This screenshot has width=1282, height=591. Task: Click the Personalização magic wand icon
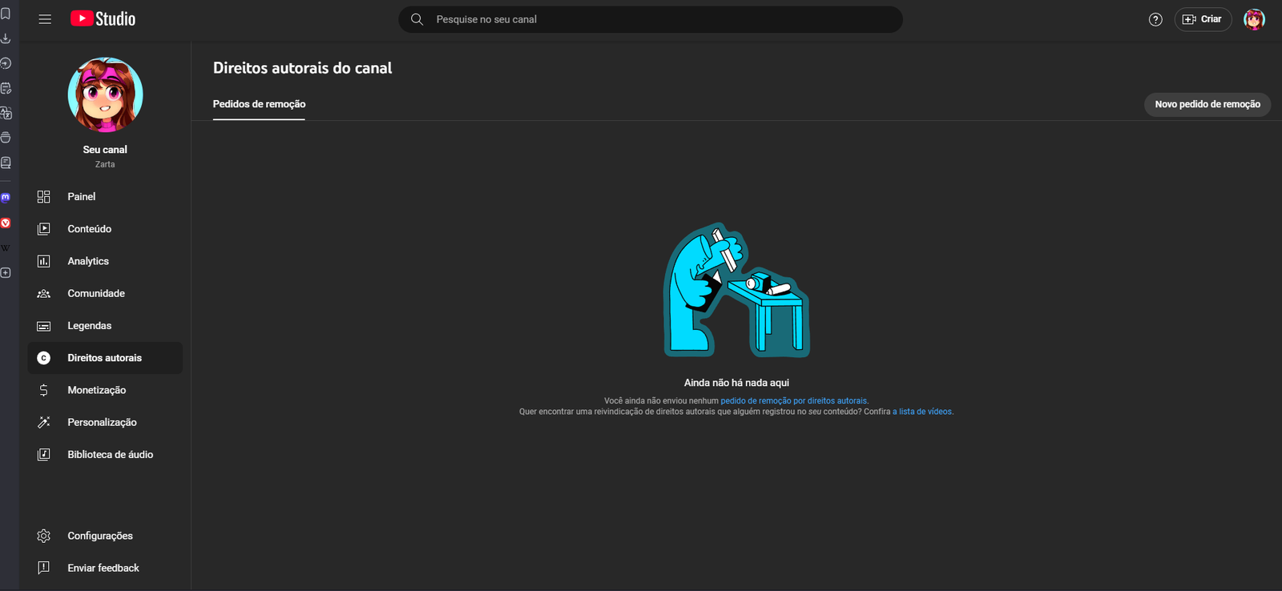[x=44, y=422]
